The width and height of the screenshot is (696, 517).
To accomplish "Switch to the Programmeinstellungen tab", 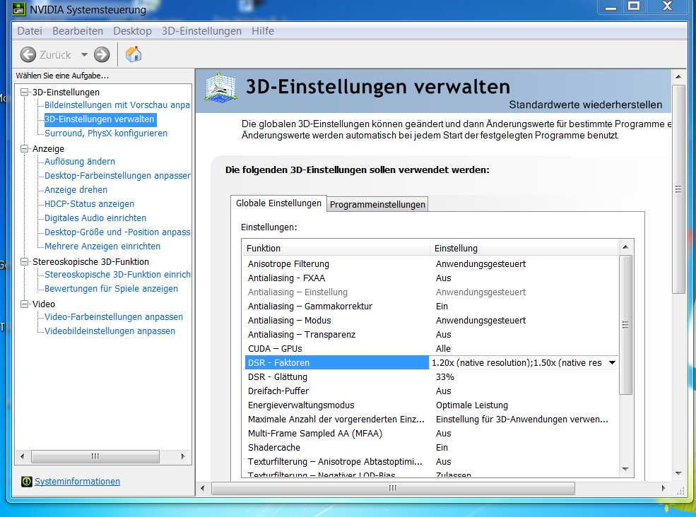I will click(x=377, y=205).
